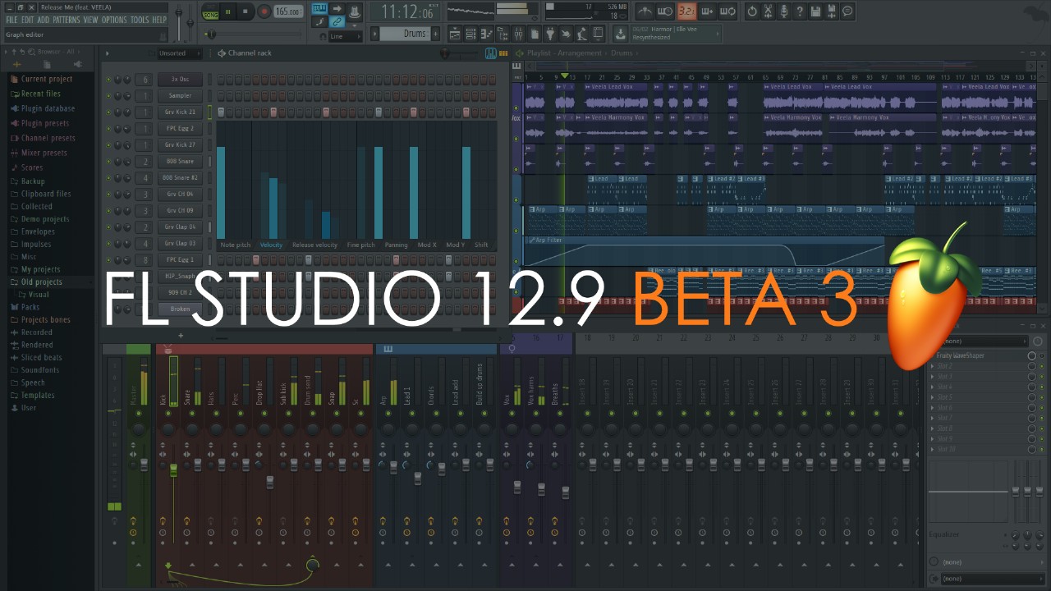Expand the Packs browser folder

tap(30, 307)
